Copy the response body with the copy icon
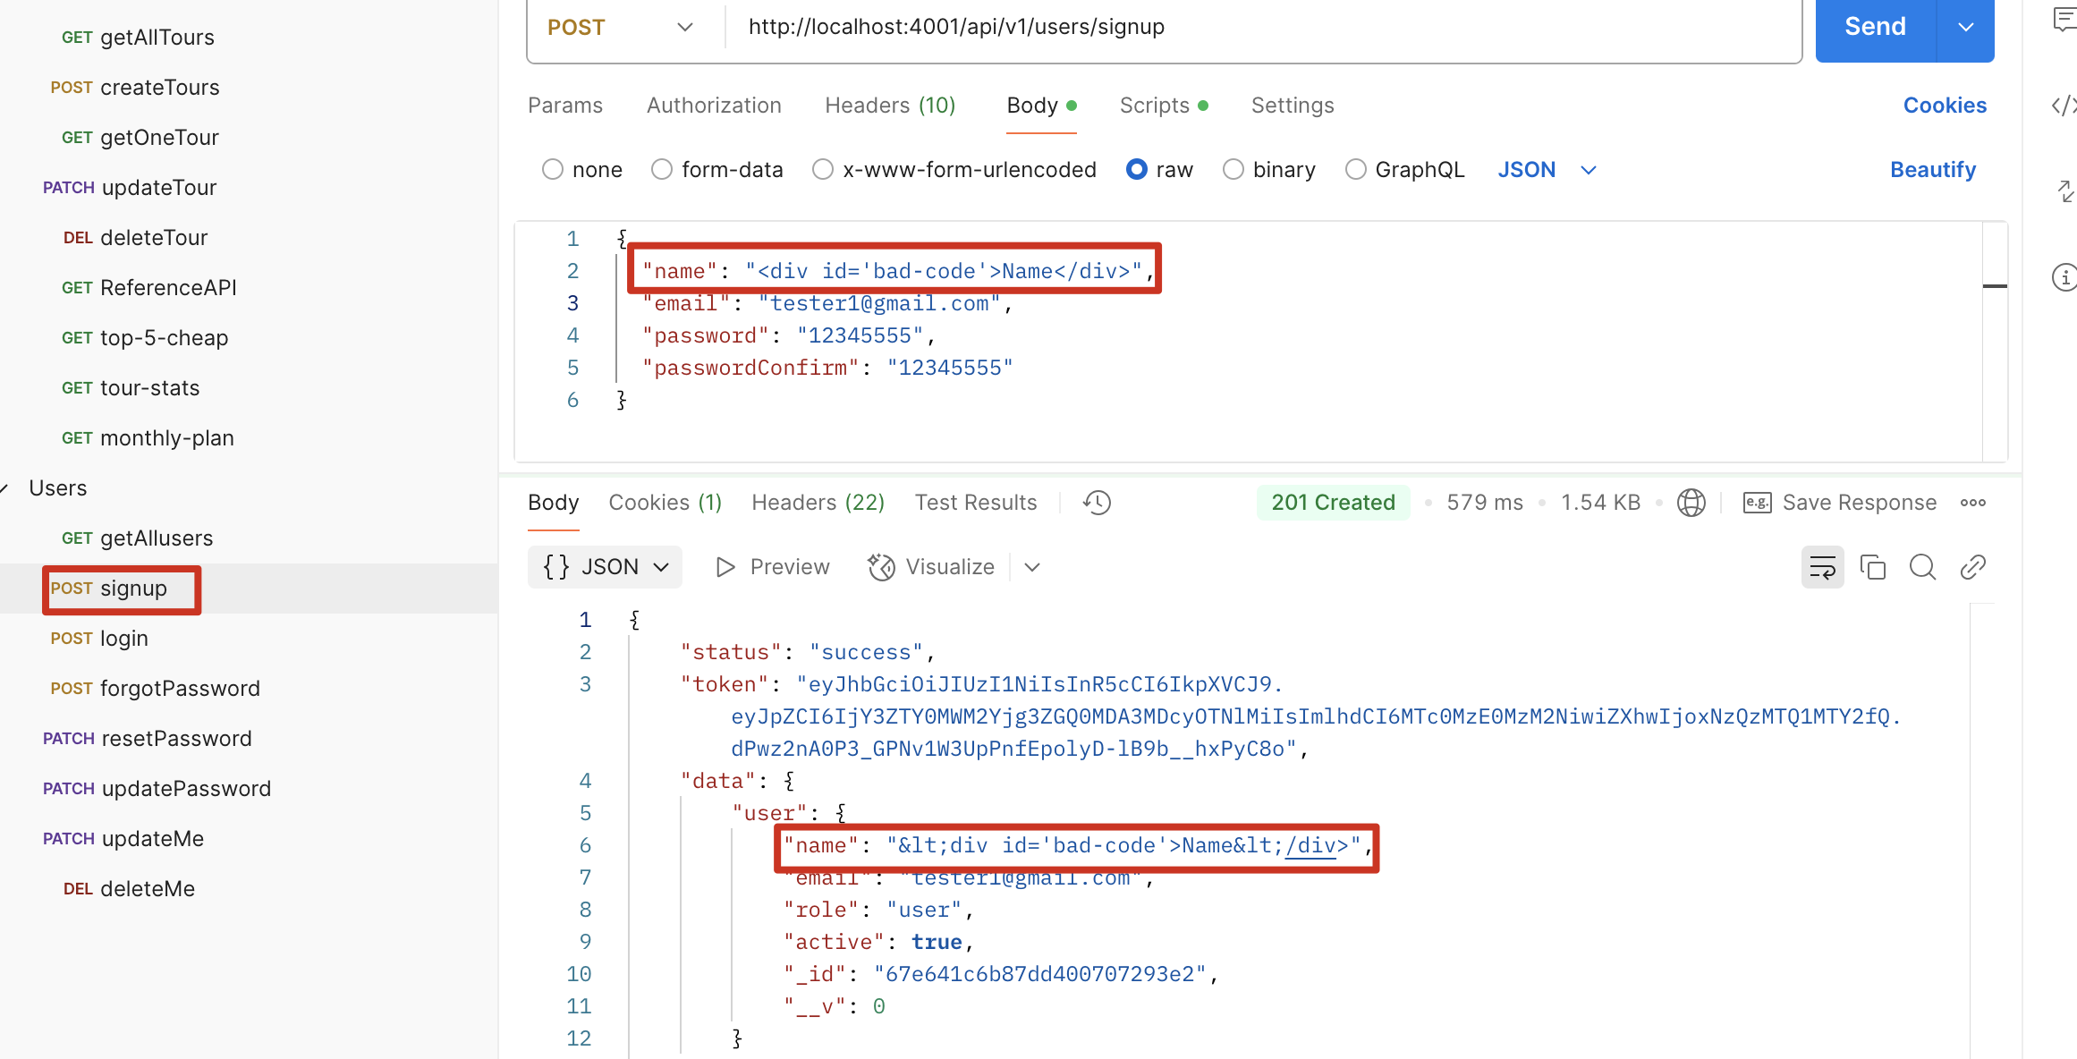 coord(1872,567)
